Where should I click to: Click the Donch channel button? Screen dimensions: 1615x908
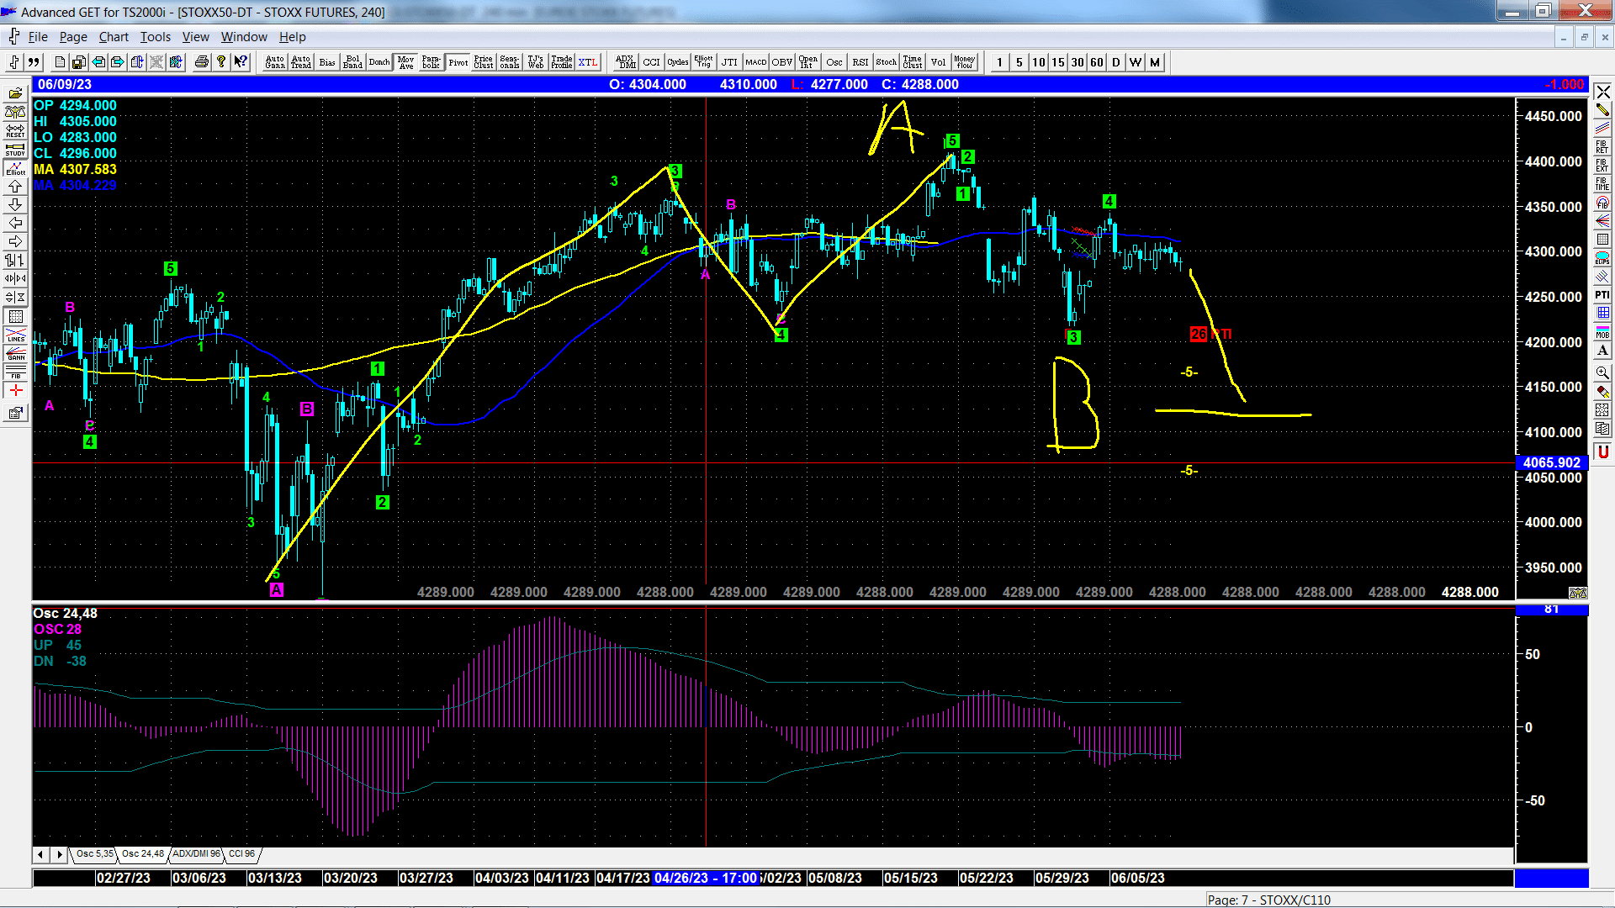(379, 62)
